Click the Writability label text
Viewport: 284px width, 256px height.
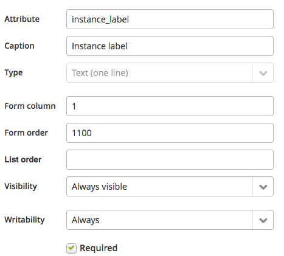point(24,220)
